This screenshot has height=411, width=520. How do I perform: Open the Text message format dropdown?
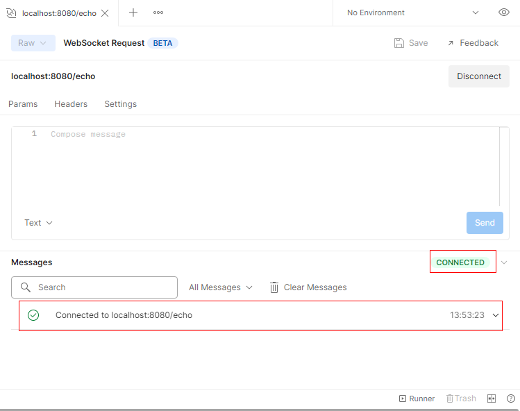point(38,223)
